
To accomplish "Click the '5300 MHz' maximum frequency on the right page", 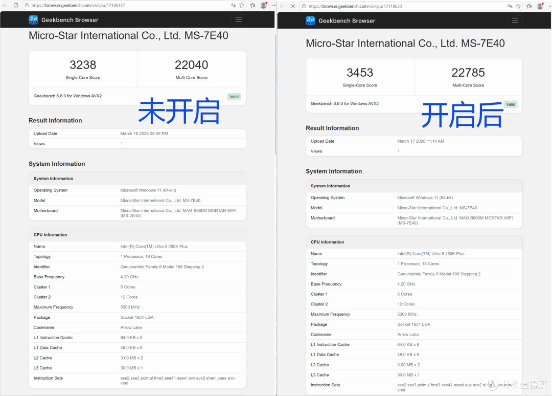I will 407,314.
